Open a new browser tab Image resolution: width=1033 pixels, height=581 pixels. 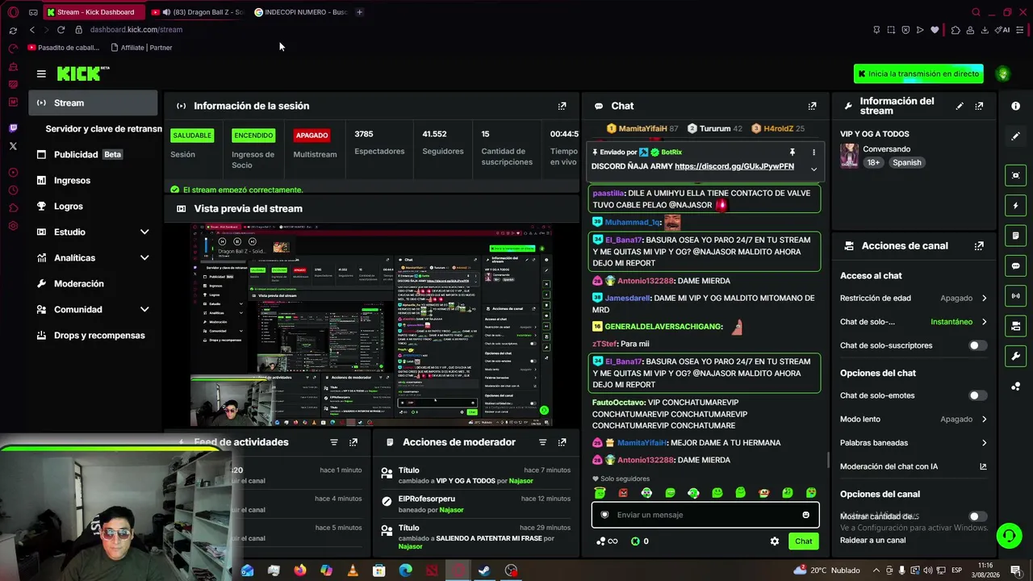359,12
